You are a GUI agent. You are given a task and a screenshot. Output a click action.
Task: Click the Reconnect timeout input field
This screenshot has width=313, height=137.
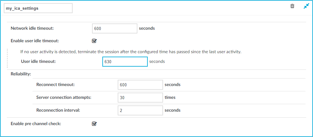[x=140, y=85]
